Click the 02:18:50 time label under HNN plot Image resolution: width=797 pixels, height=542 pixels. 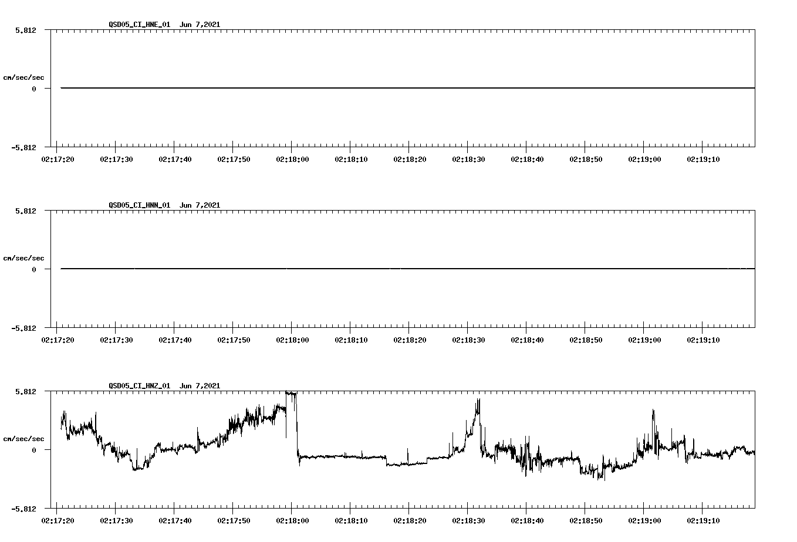tap(586, 340)
